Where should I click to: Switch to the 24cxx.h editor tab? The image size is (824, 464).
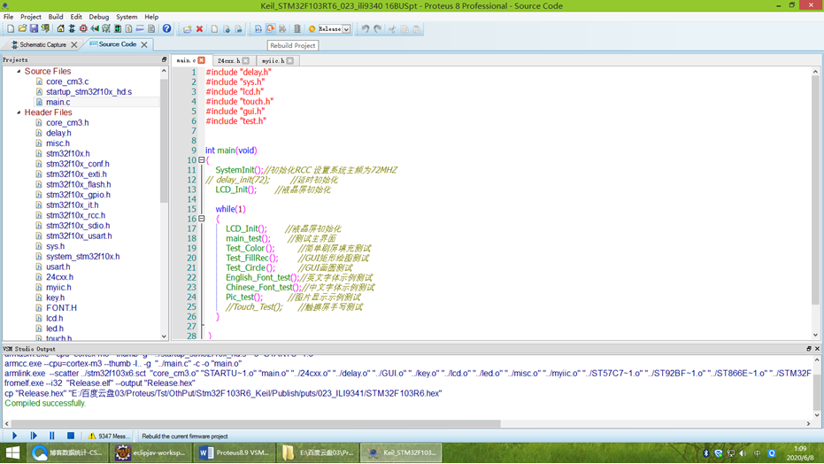pos(228,60)
